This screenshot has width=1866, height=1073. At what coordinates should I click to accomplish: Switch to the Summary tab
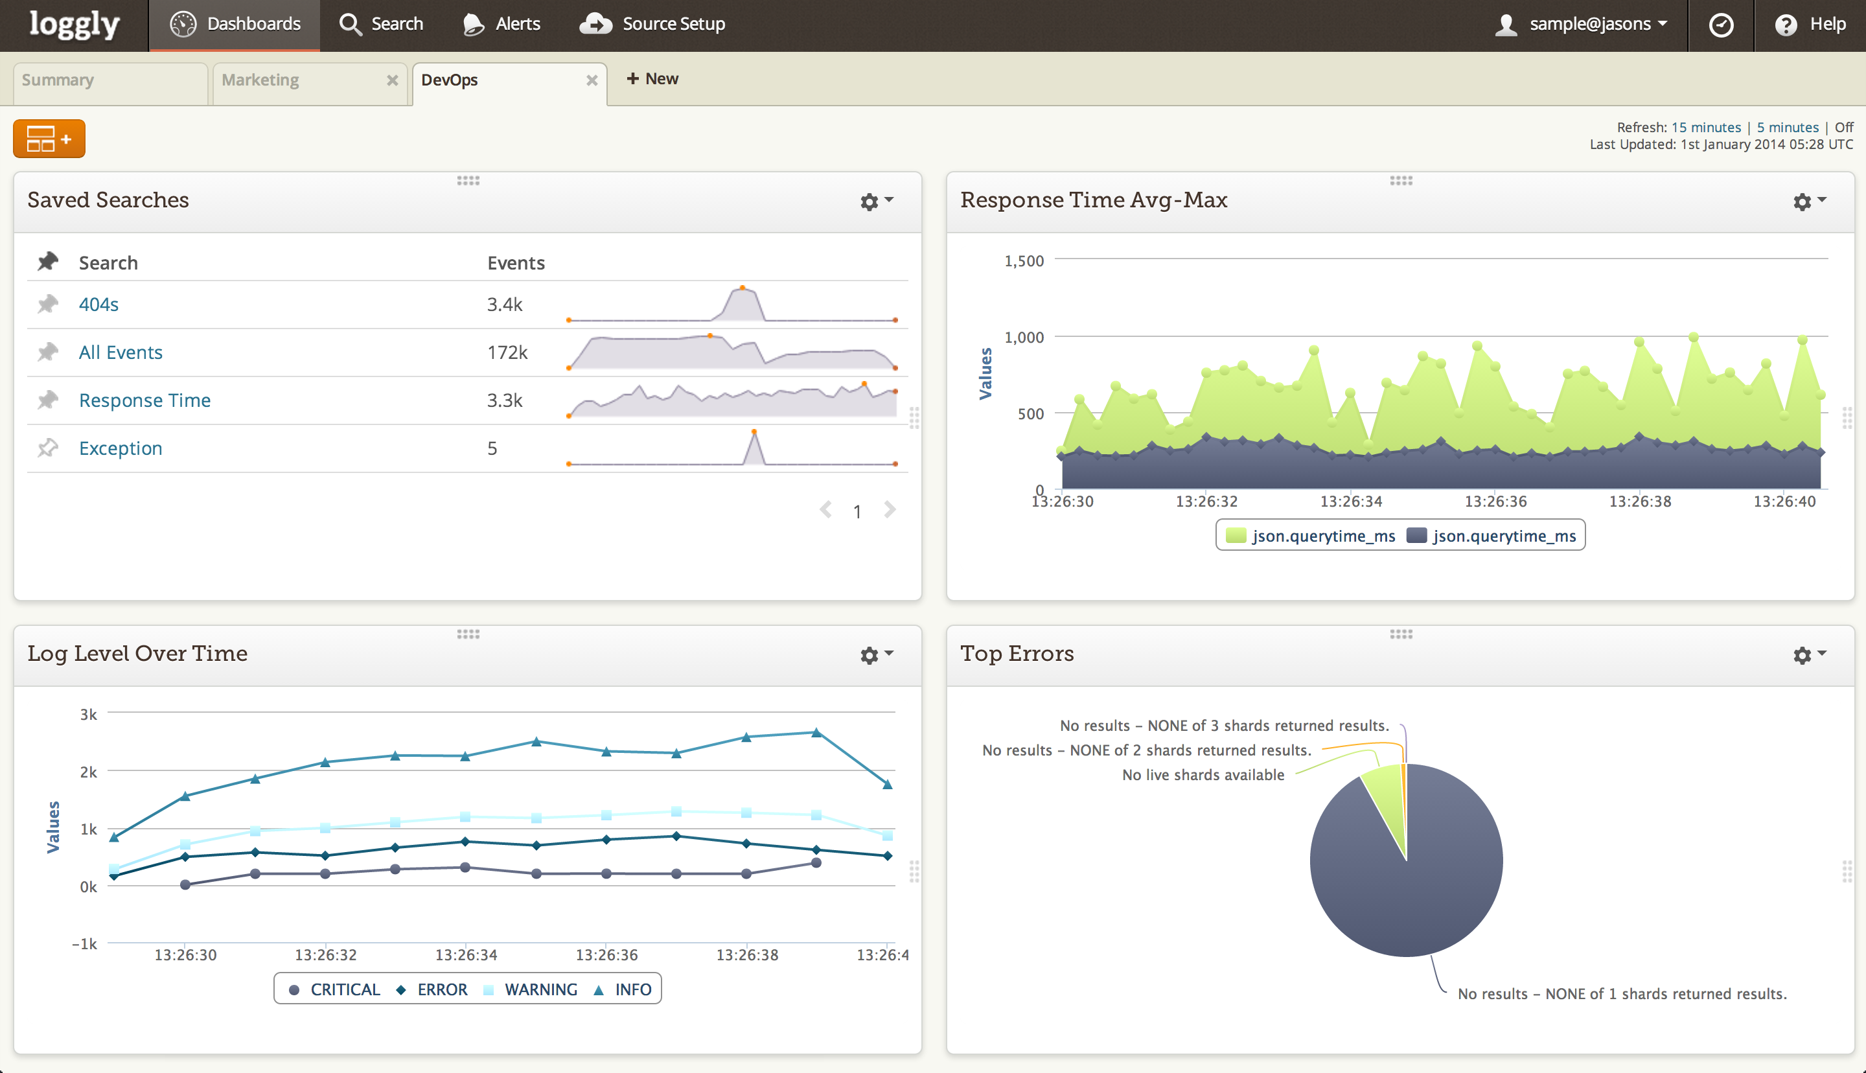[x=111, y=84]
